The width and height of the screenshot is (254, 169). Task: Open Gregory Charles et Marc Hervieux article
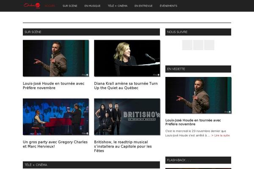point(55,144)
